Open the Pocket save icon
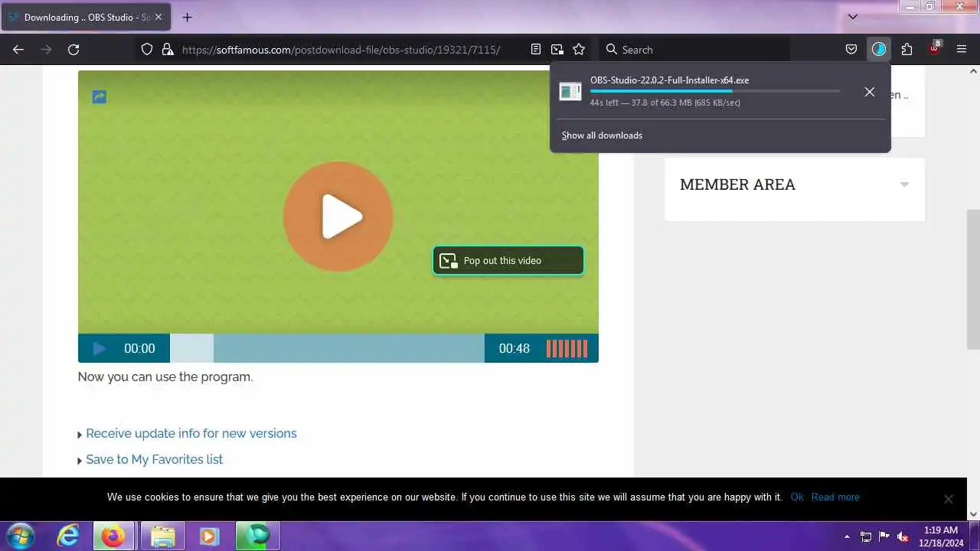980x551 pixels. tap(851, 49)
